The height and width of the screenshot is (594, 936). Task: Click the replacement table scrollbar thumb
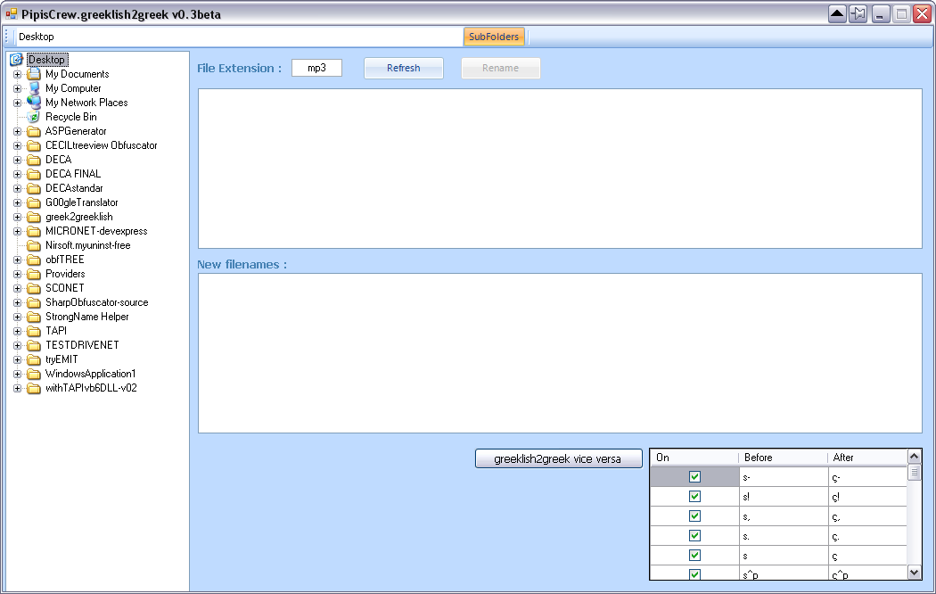pyautogui.click(x=914, y=472)
